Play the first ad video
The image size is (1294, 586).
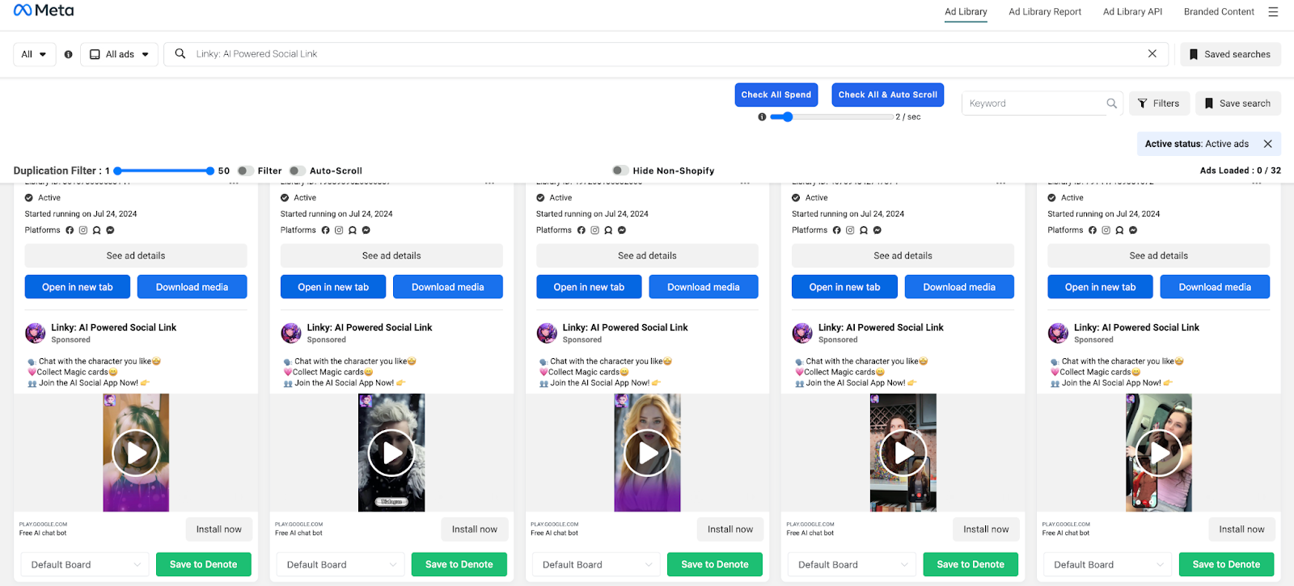(136, 453)
